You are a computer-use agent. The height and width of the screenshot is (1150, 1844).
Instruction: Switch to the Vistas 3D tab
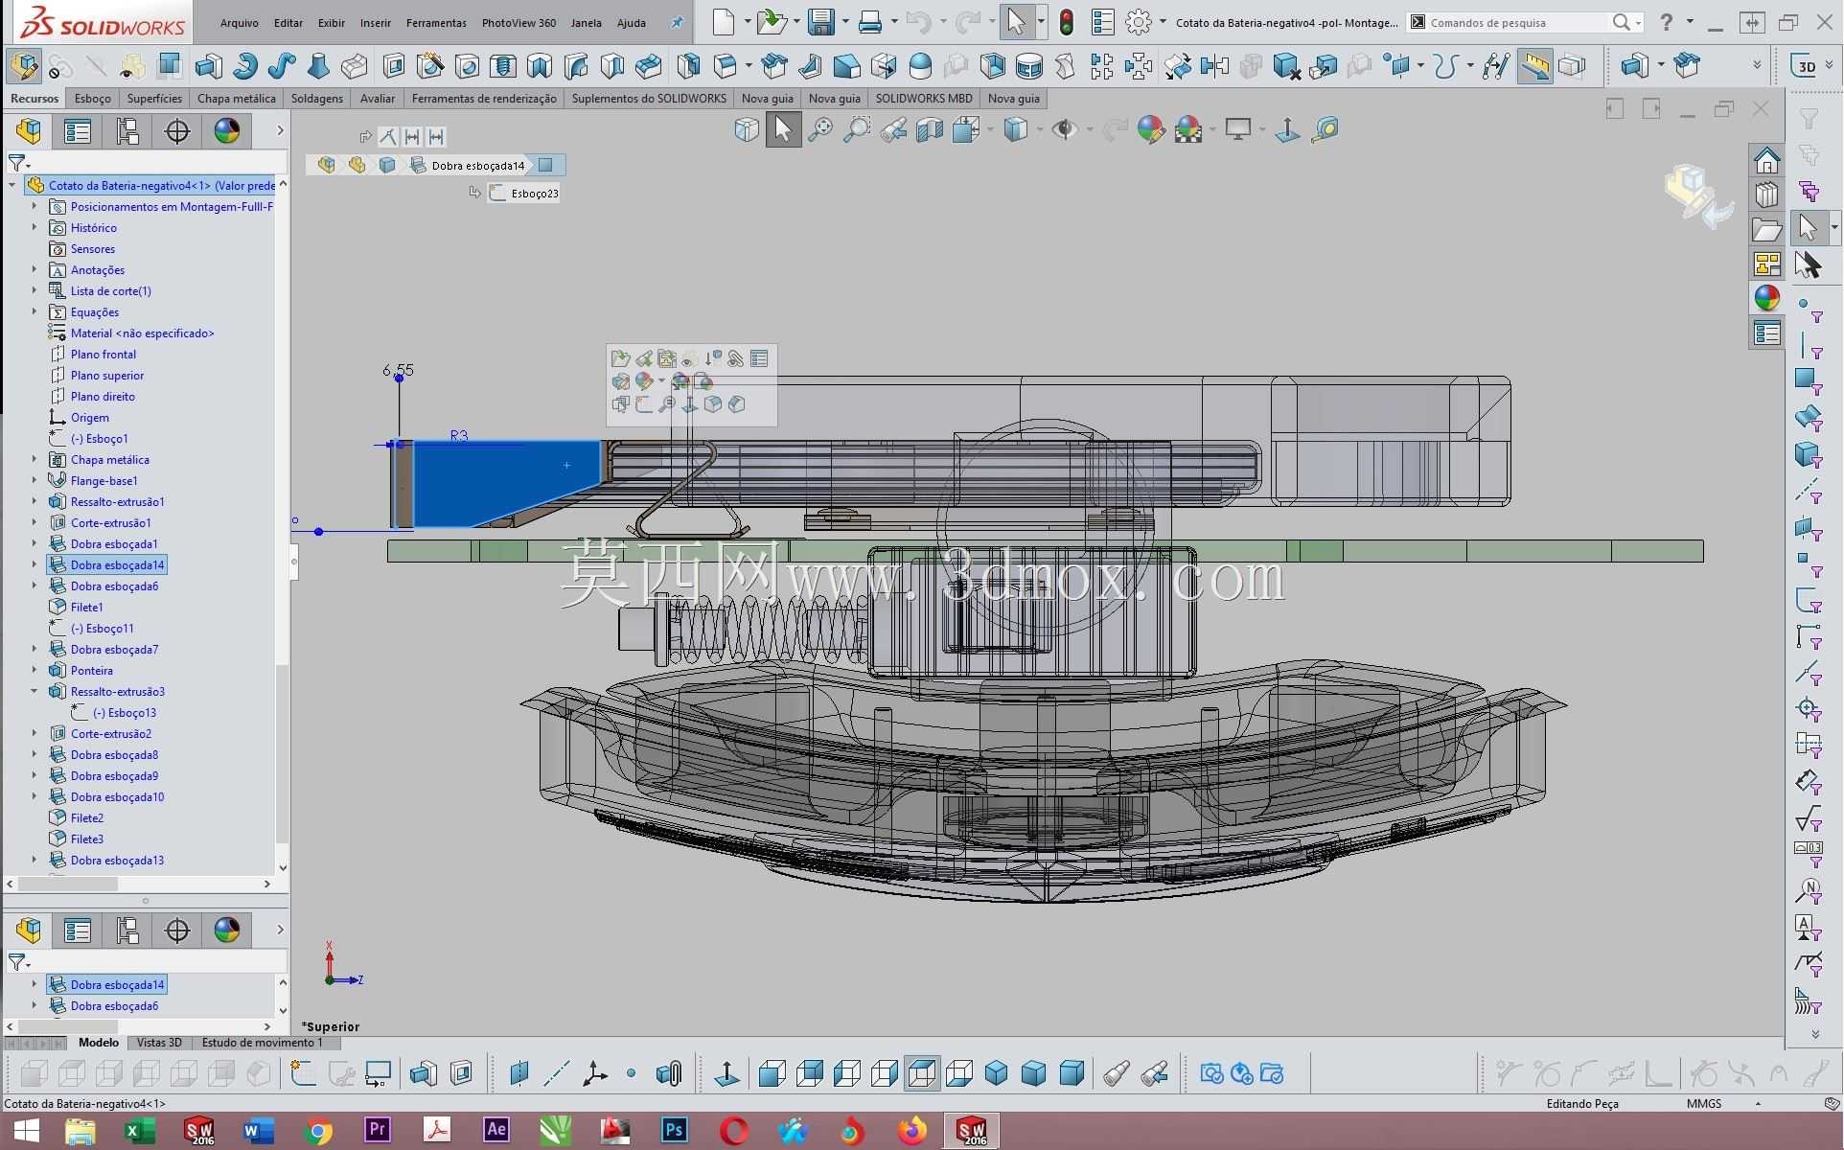point(158,1043)
